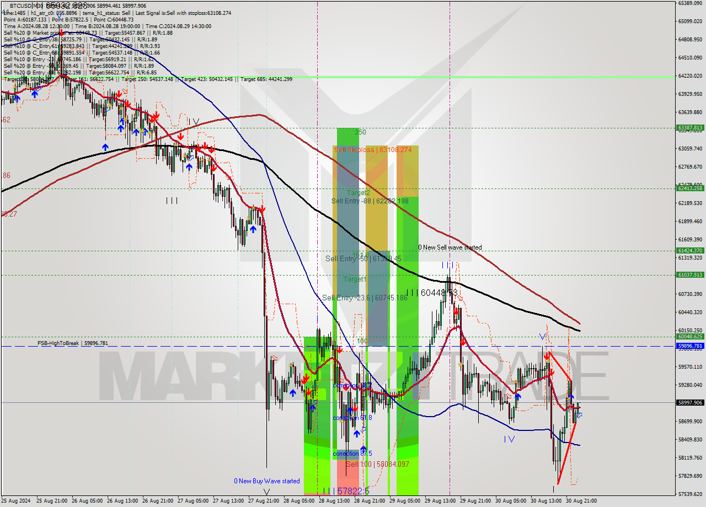The image size is (706, 507).
Task: Click the Sell Entry -23.6 | 60745.186 label
Action: click(363, 298)
